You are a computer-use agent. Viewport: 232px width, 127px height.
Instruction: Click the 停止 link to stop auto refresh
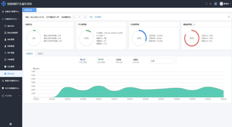point(91,17)
